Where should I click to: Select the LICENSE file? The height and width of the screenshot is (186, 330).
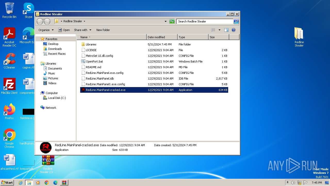click(154, 50)
